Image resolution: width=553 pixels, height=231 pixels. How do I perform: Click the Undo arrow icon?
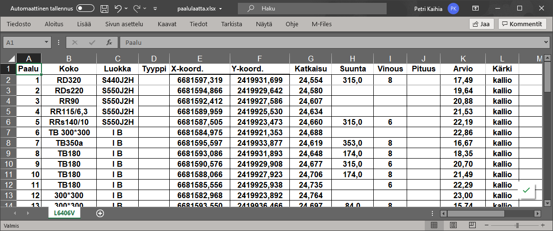tap(118, 8)
